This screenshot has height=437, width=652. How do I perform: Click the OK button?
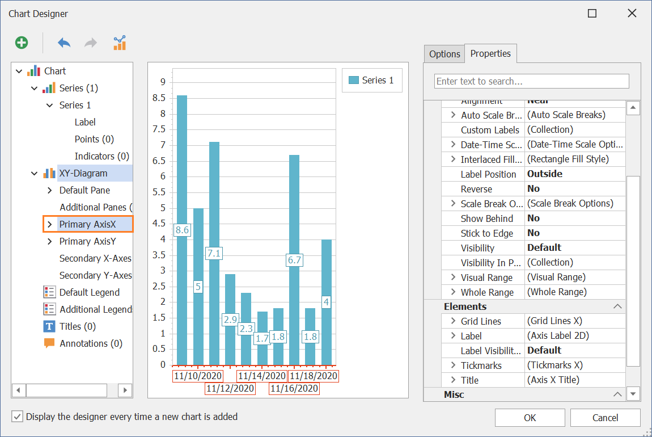(x=530, y=418)
